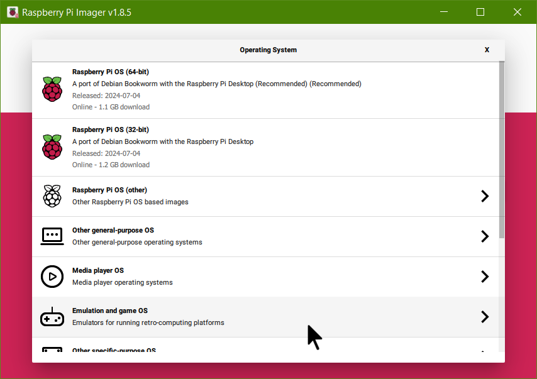Screen dimensions: 537x379
Task: Expand Other general-purpose OS chevron arrow
Action: (484, 236)
